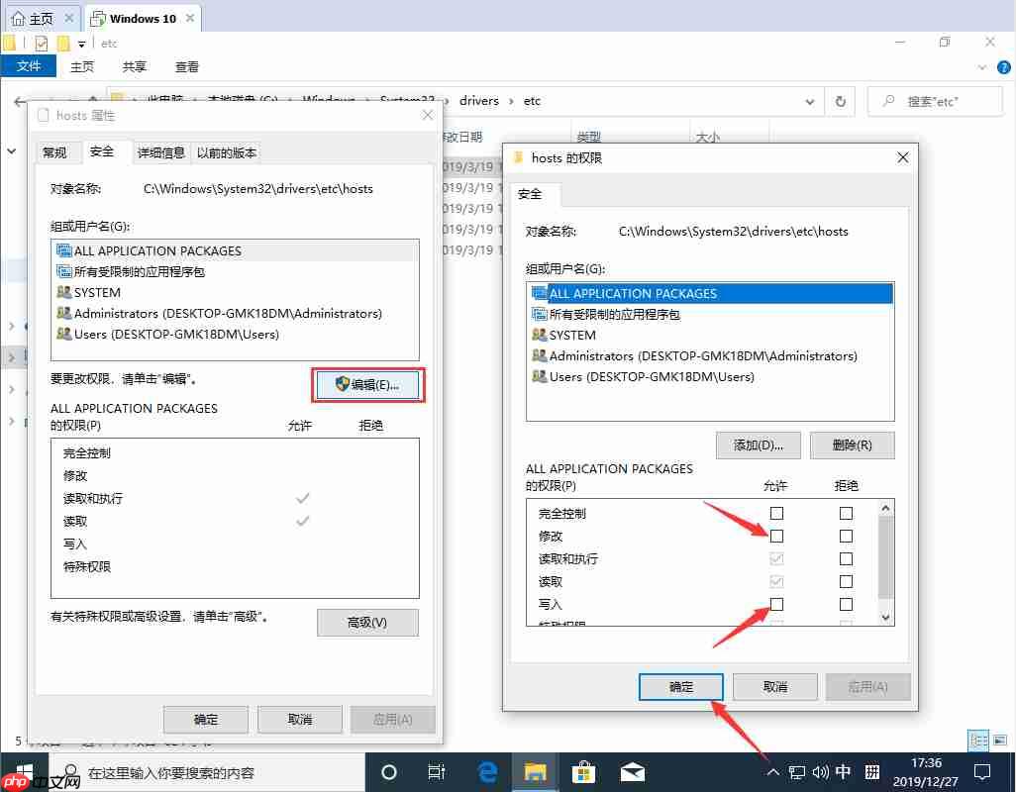The image size is (1016, 792).
Task: Open advanced settings via 高级(V) button
Action: click(x=367, y=624)
